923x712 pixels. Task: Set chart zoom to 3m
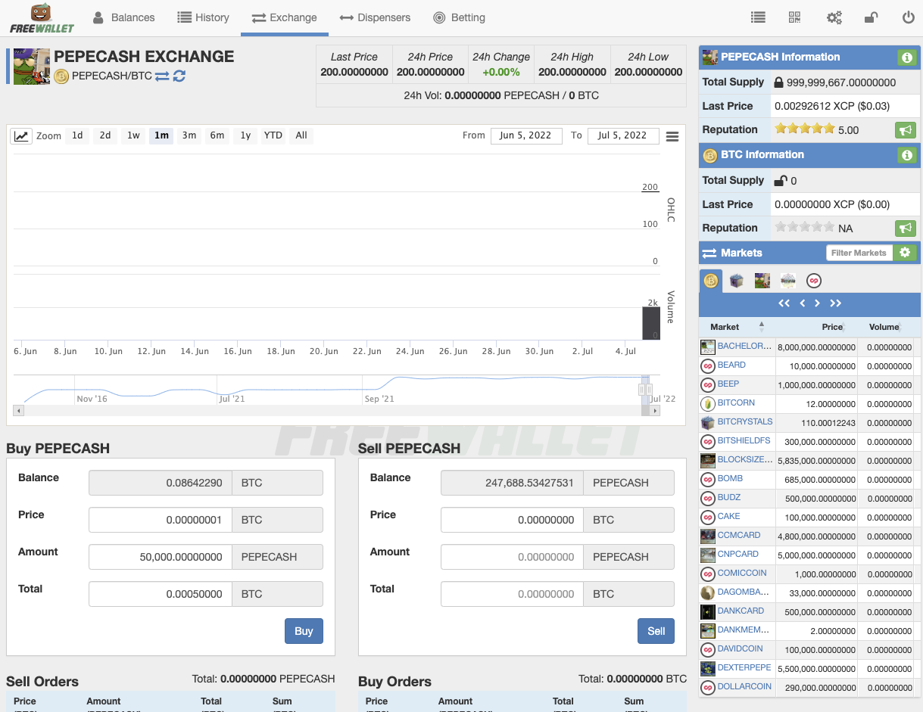point(189,135)
